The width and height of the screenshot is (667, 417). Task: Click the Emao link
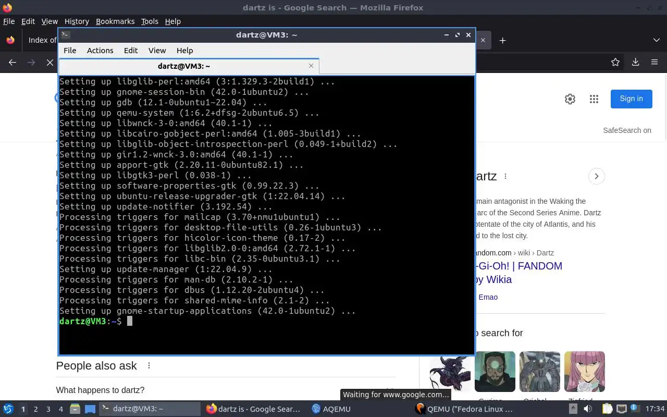(x=488, y=297)
